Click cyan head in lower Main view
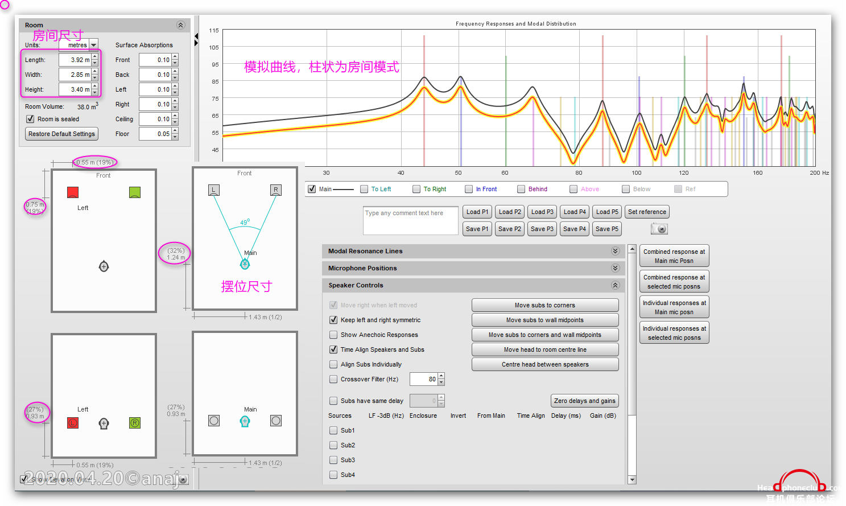This screenshot has height=506, width=846. coord(245,421)
